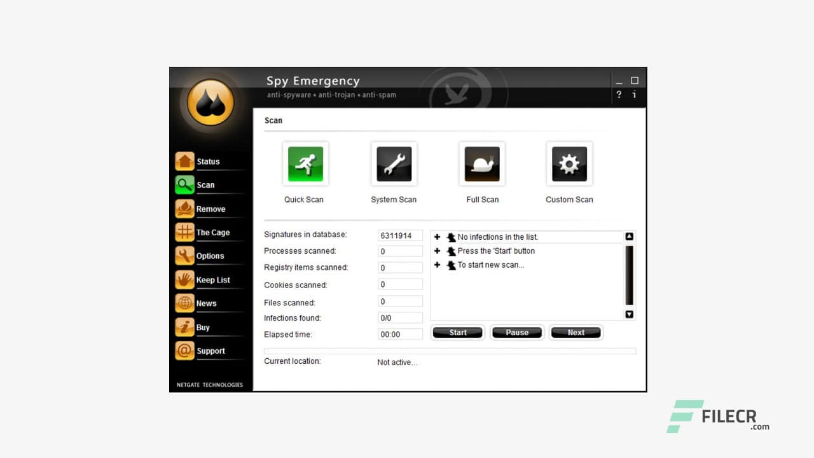Start a System Scan using its wrench icon

[x=394, y=163]
